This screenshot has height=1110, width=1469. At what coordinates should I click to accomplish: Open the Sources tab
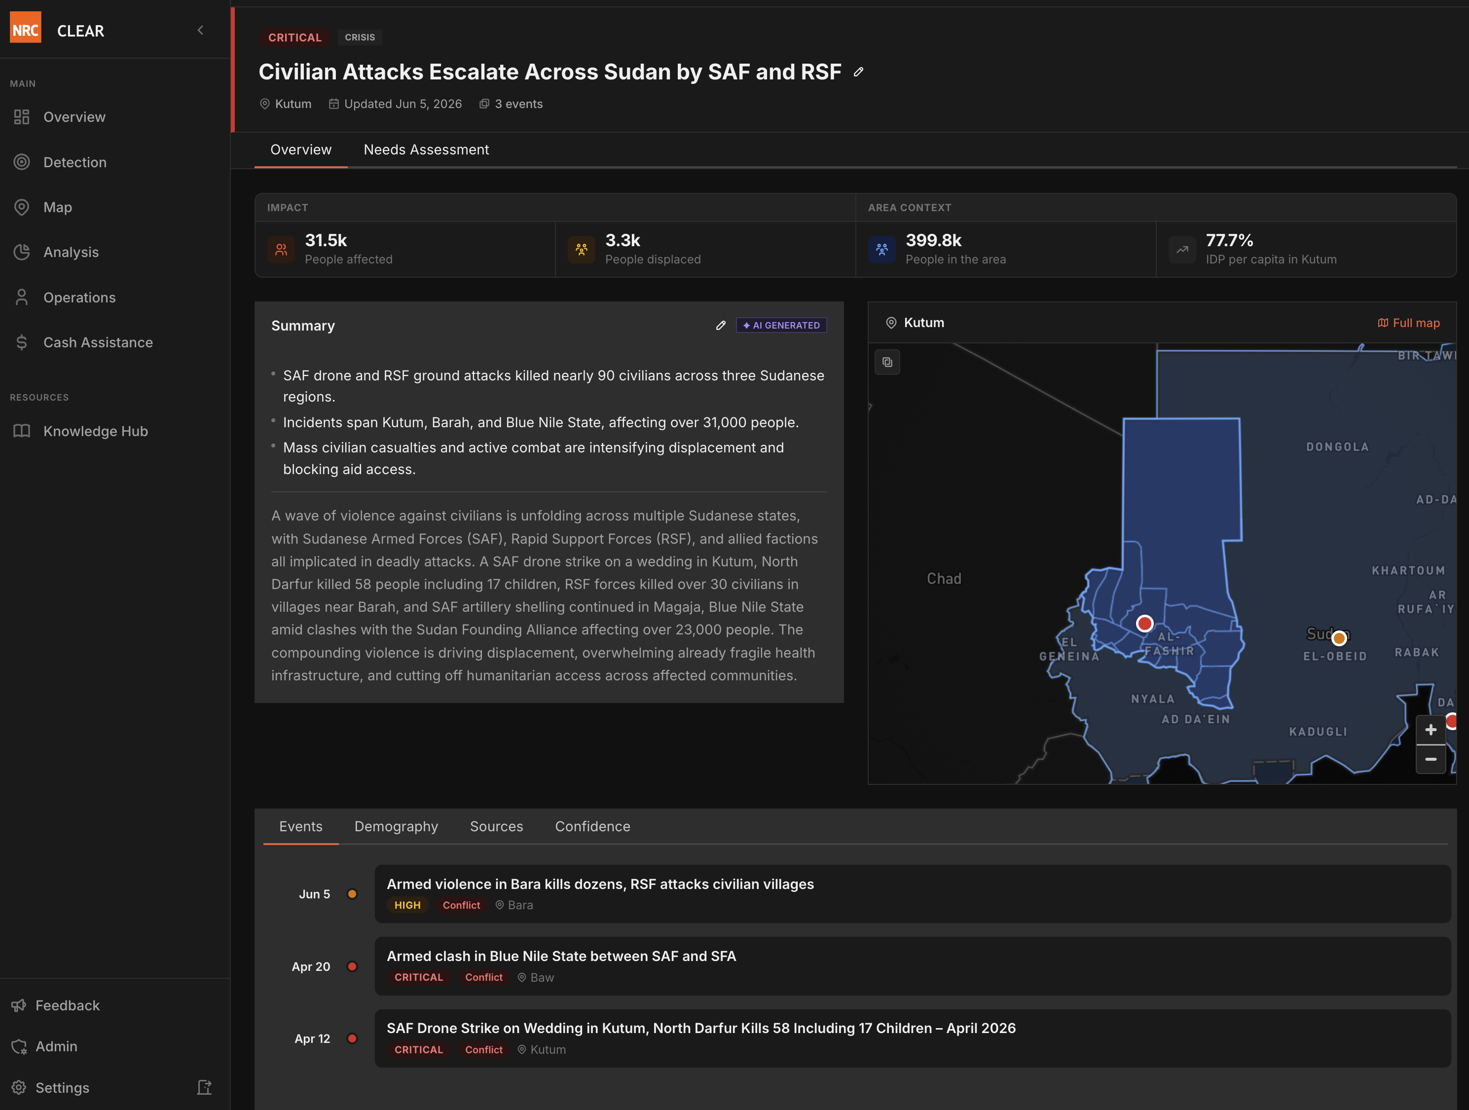pos(497,826)
